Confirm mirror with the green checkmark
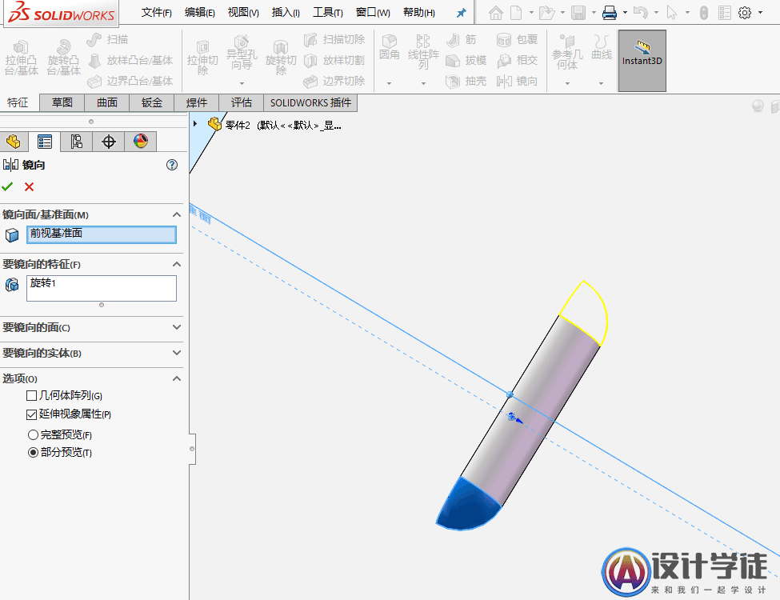The height and width of the screenshot is (600, 780). 7,186
